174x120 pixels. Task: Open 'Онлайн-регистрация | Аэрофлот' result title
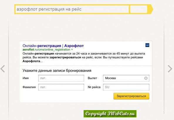tap(53, 46)
